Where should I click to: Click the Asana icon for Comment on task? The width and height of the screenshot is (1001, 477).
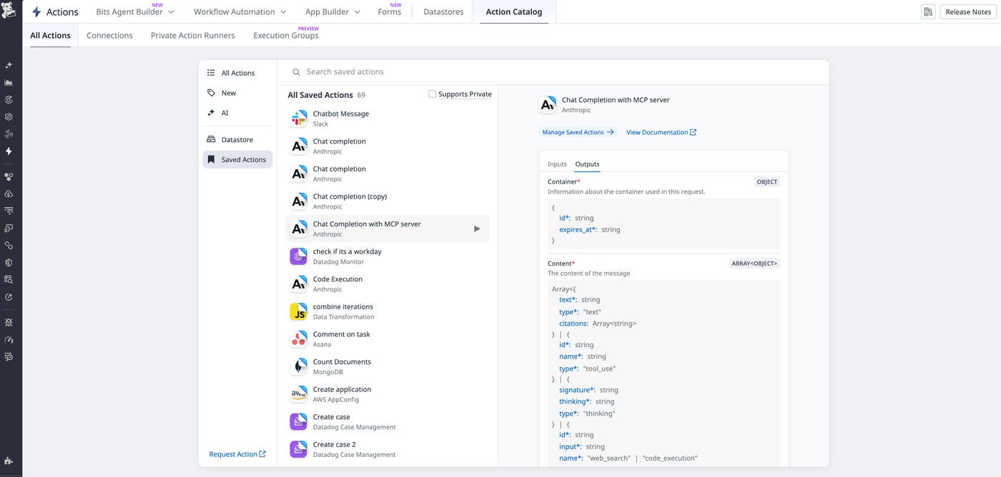299,339
